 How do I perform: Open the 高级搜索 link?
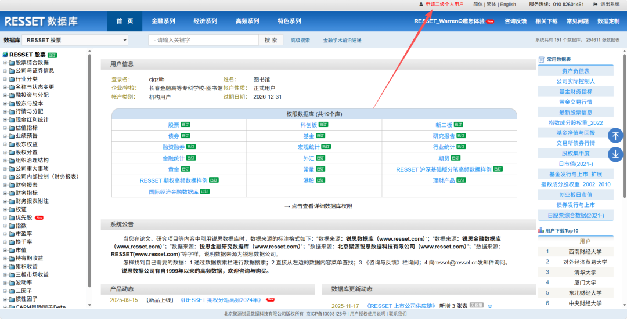300,41
